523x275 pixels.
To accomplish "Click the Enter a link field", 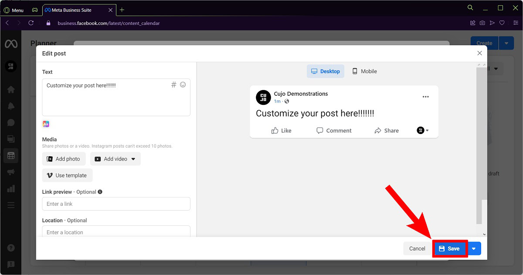I will click(116, 204).
